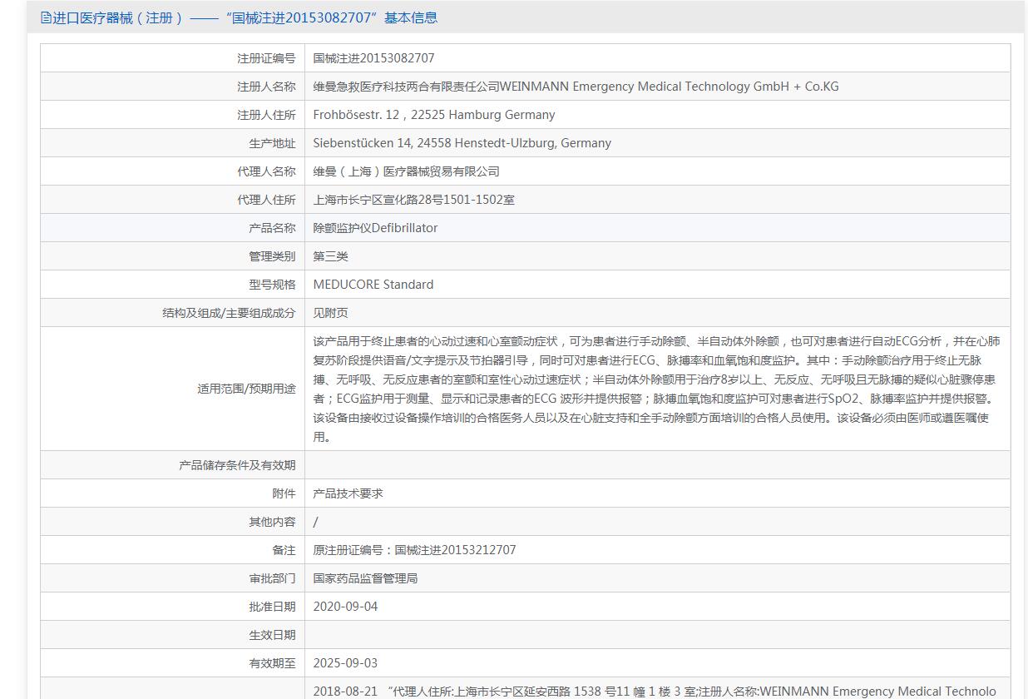Click the 2018-08-21 change record text
Viewport: 1028px width, 699px height.
coord(654,691)
